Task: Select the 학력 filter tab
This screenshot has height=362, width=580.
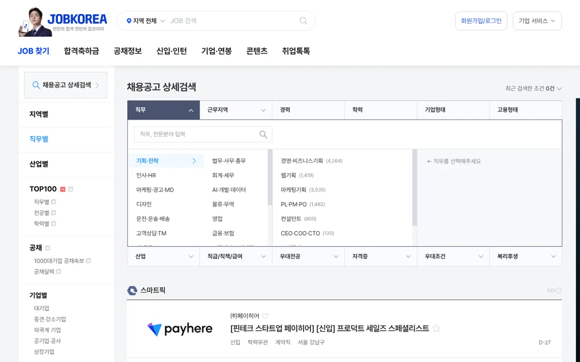Action: point(381,110)
